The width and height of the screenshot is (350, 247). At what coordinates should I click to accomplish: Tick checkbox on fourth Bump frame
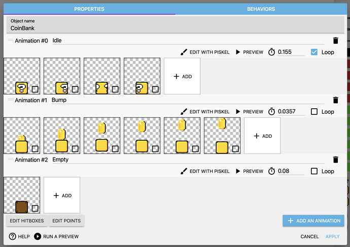(155, 149)
